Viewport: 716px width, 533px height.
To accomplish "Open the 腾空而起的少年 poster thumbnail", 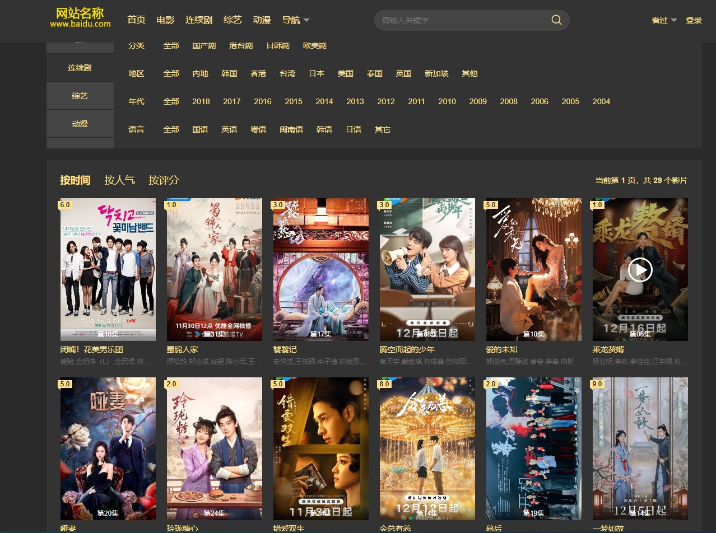I will tap(427, 269).
